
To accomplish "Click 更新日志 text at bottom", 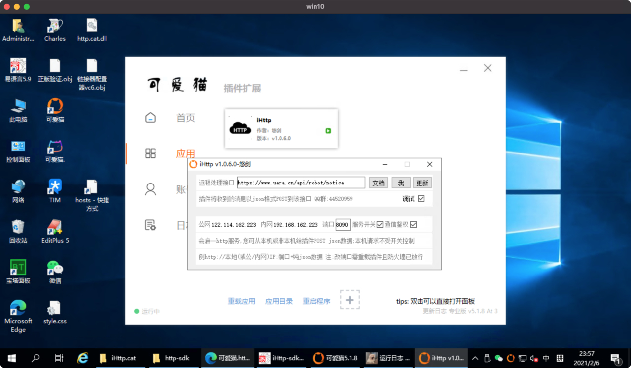I will coord(434,311).
